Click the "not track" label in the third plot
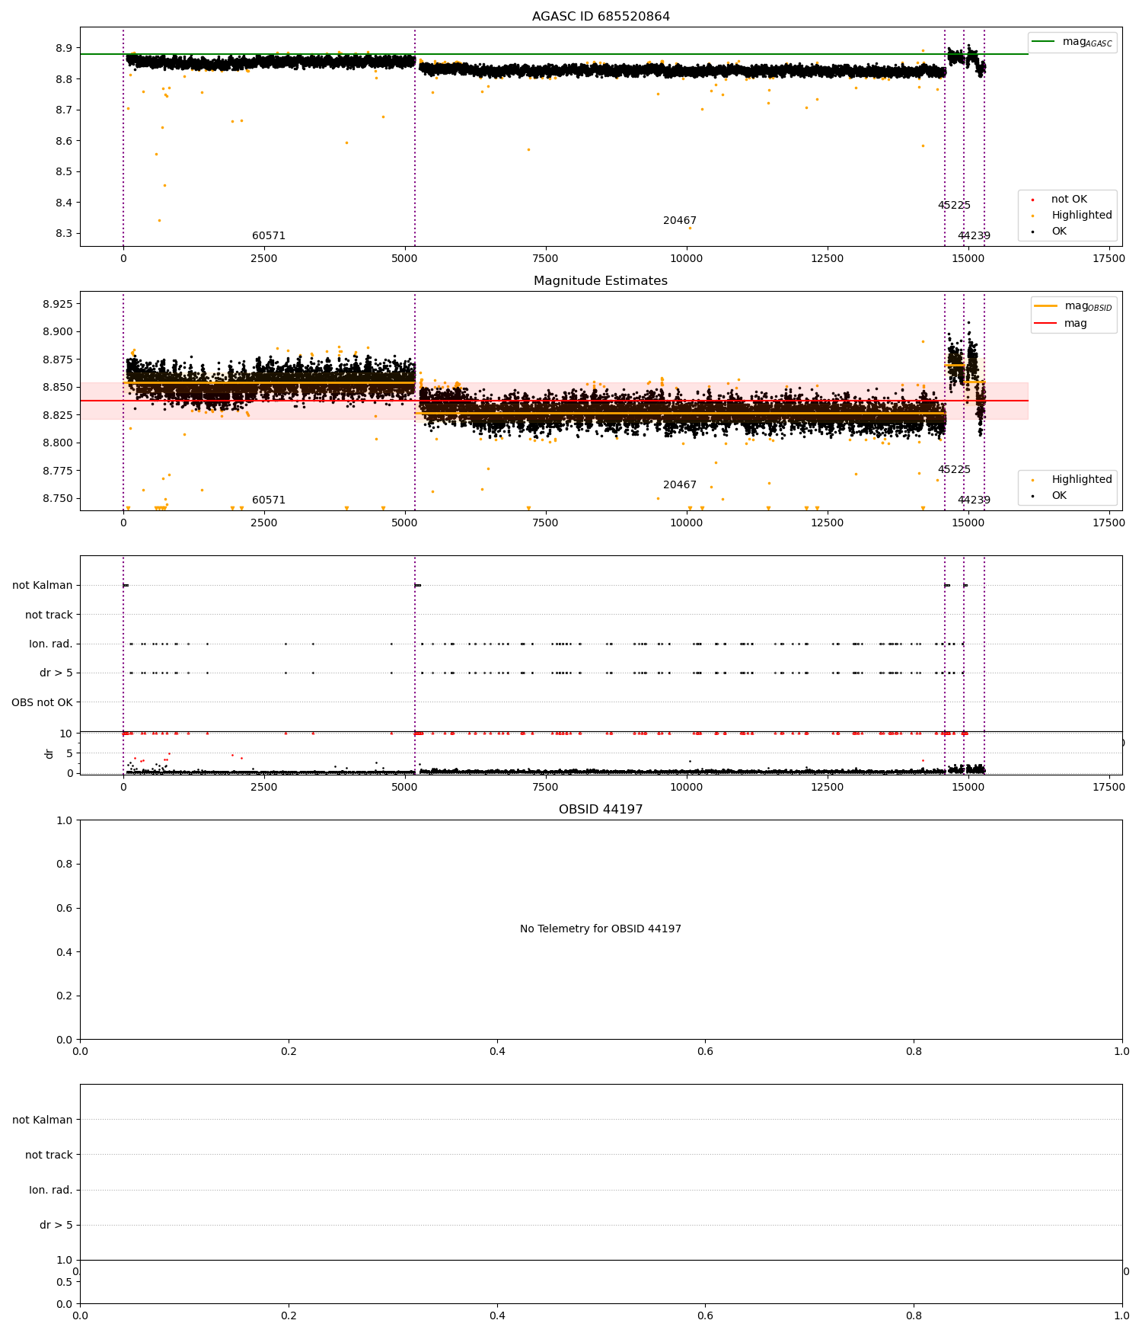1142x1333 pixels. click(x=49, y=615)
